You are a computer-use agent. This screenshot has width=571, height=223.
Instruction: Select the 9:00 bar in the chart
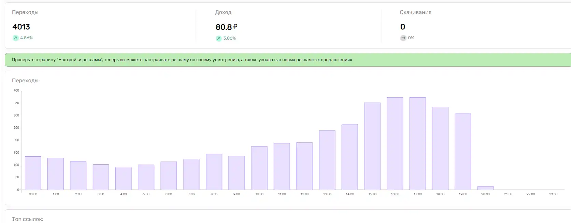237,173
